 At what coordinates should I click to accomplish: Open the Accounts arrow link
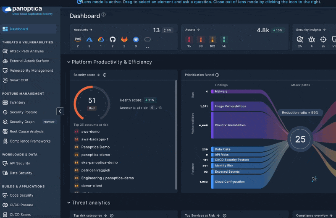pos(83,30)
